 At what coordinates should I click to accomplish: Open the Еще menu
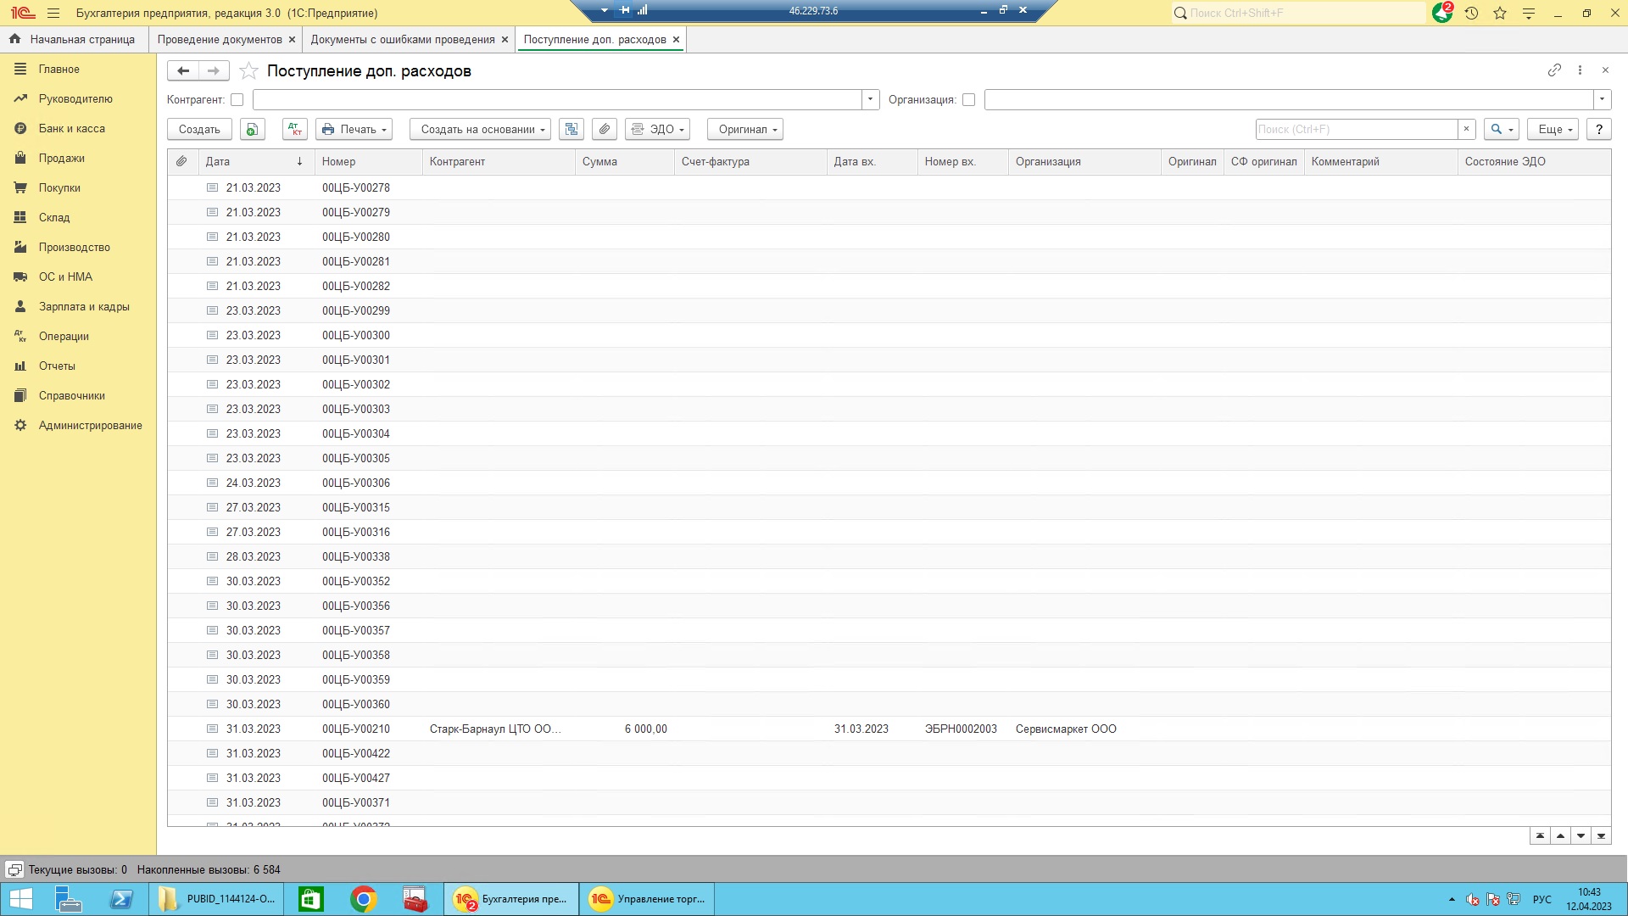pyautogui.click(x=1553, y=129)
